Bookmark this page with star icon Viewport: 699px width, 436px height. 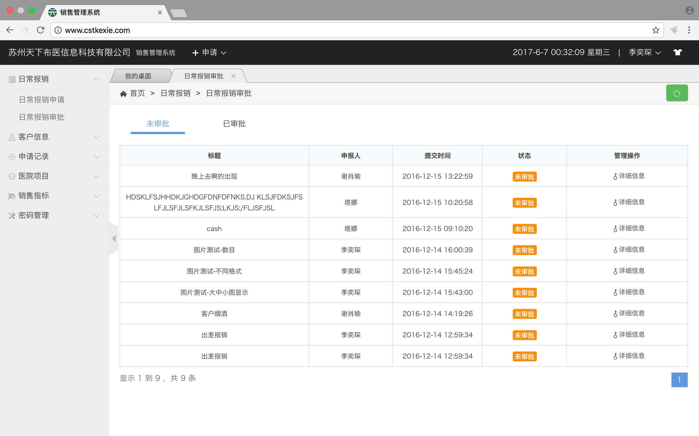tap(655, 30)
